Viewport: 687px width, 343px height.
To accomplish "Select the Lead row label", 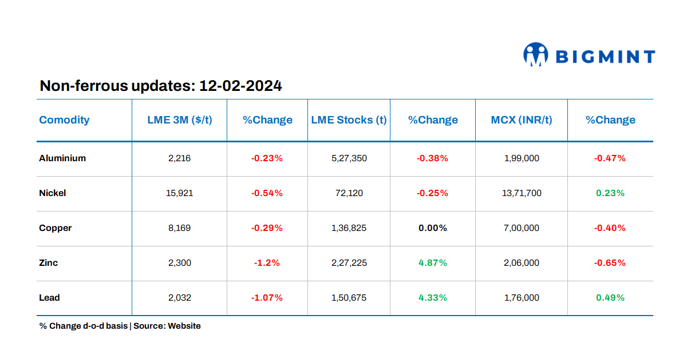I will (x=49, y=298).
